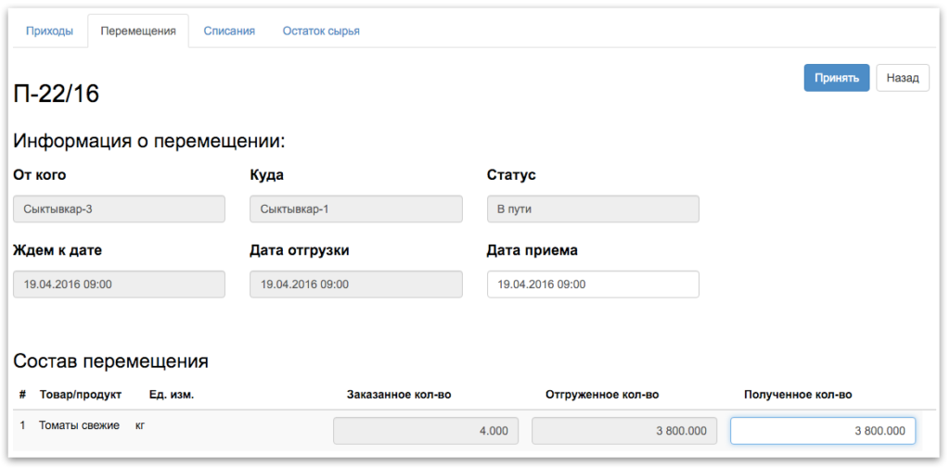
Task: Click the Статус label
Action: 511,175
